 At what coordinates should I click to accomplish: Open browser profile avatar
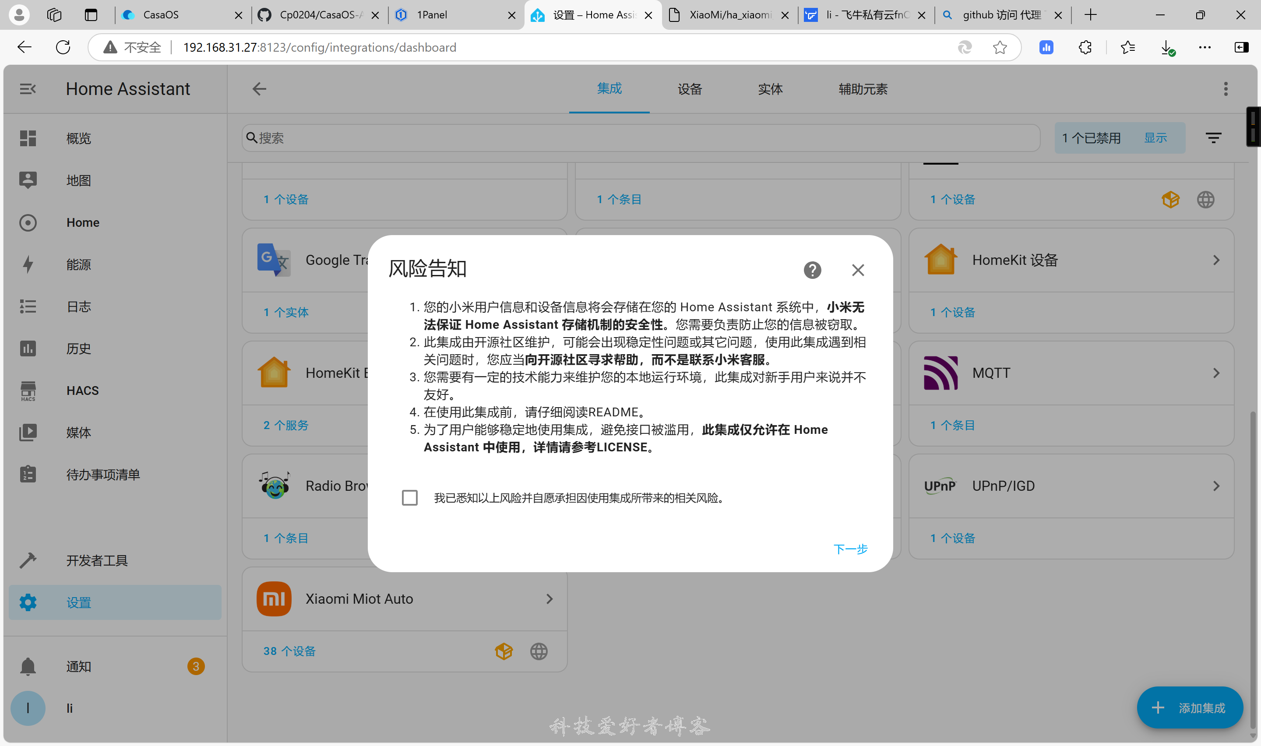tap(19, 14)
